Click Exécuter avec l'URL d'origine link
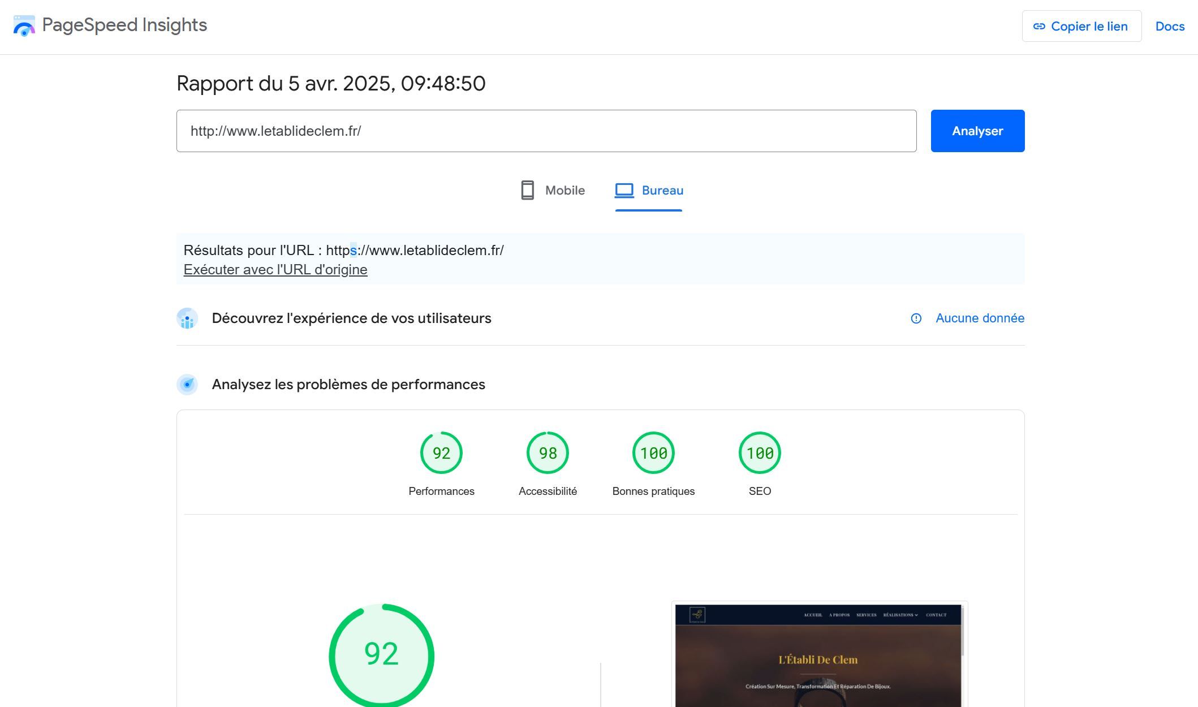This screenshot has height=707, width=1198. [275, 269]
